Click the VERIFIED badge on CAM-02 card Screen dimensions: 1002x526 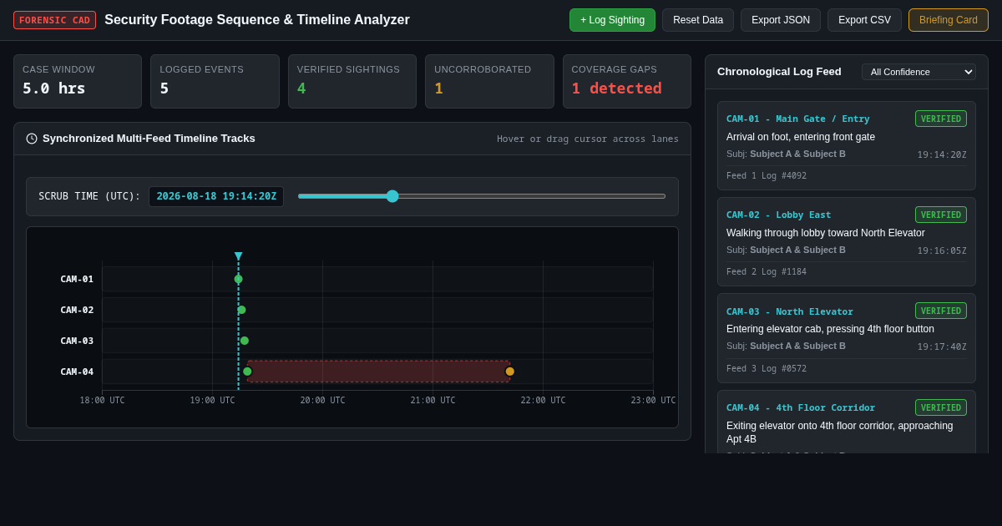(x=941, y=215)
